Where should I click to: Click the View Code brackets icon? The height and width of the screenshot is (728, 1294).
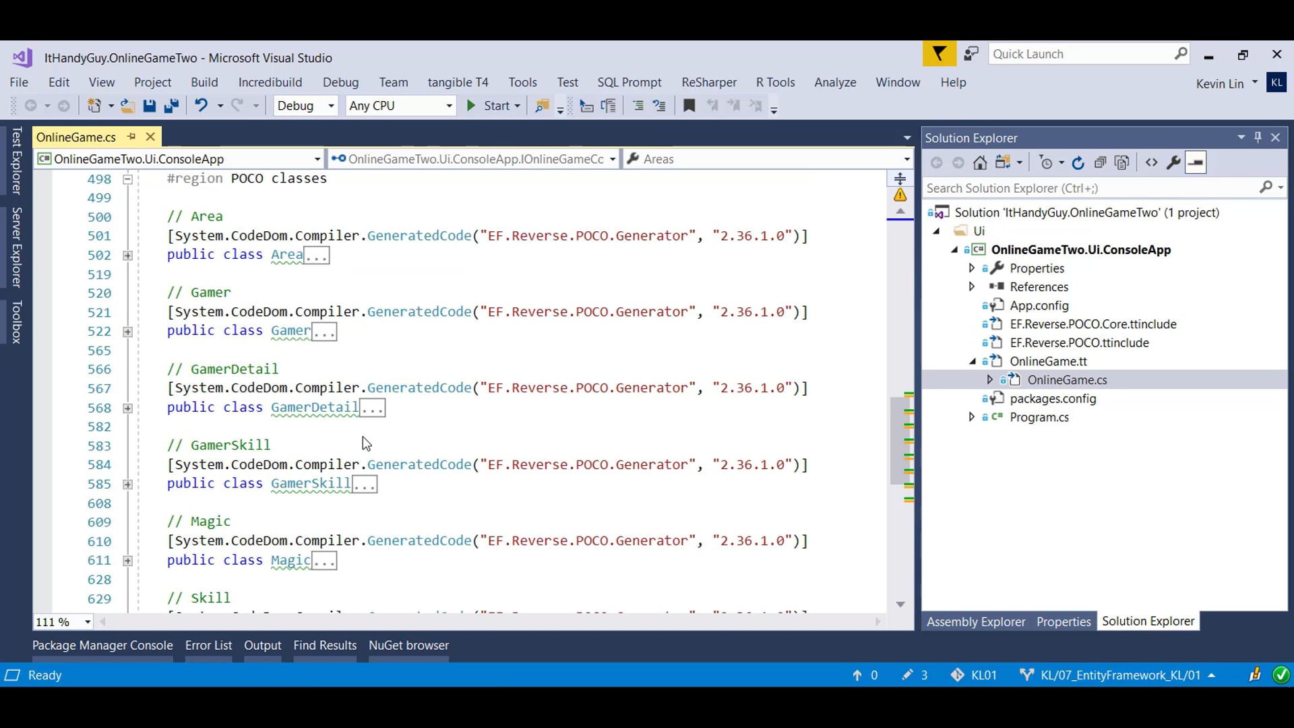point(1151,162)
